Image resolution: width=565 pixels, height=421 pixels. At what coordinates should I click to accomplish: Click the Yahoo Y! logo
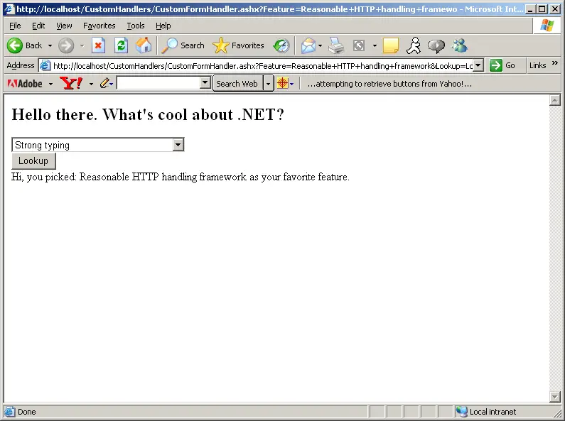point(71,84)
